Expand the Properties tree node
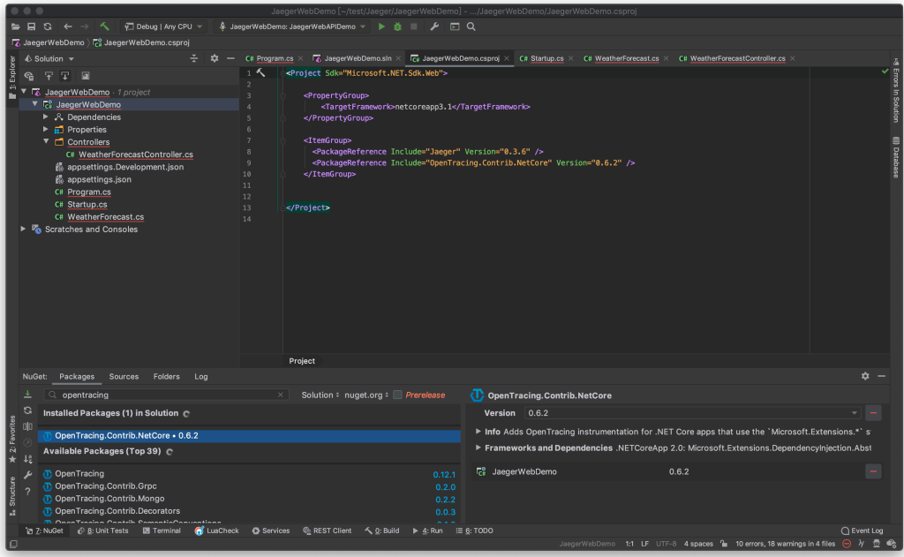Image resolution: width=904 pixels, height=557 pixels. (46, 129)
